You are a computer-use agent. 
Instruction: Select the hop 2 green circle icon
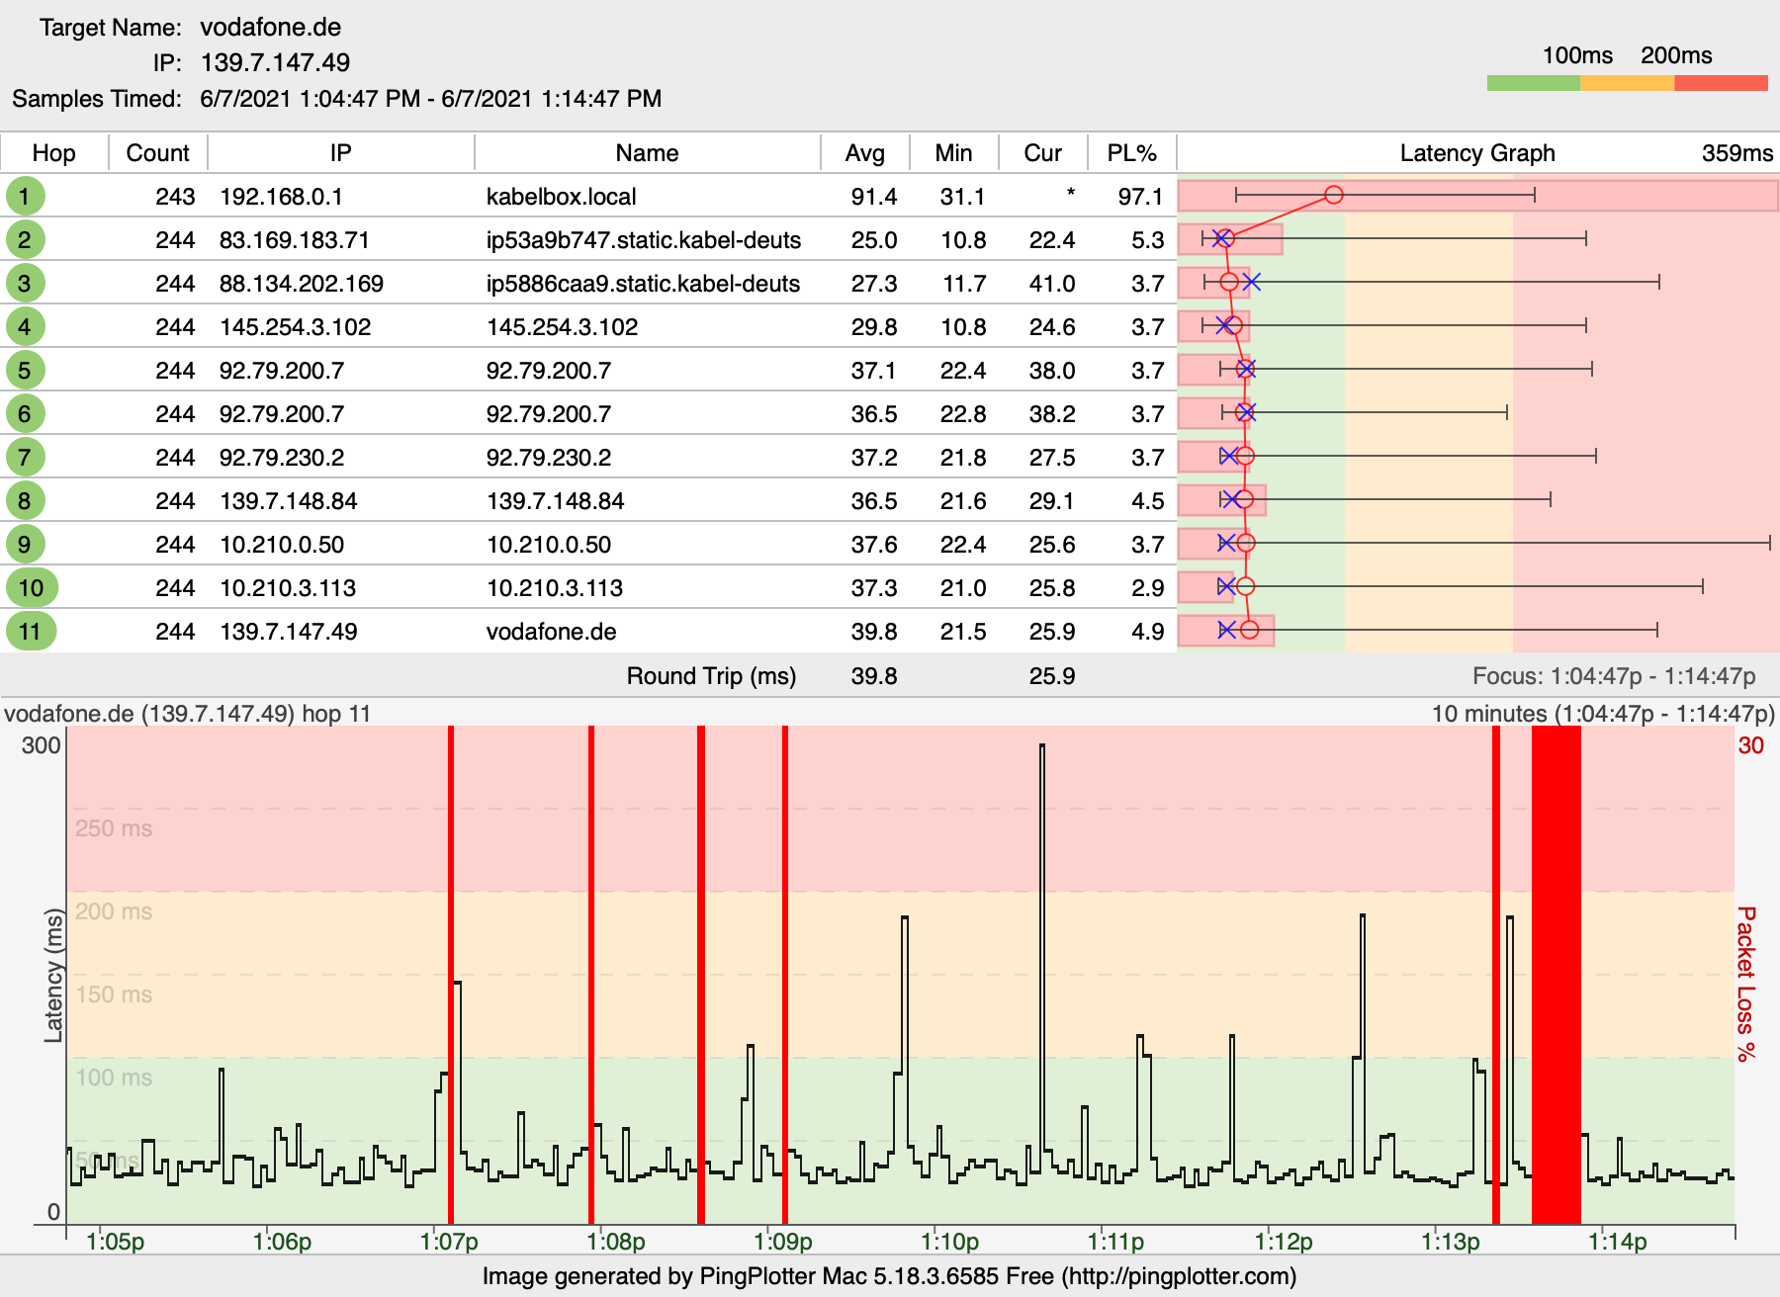tap(25, 239)
